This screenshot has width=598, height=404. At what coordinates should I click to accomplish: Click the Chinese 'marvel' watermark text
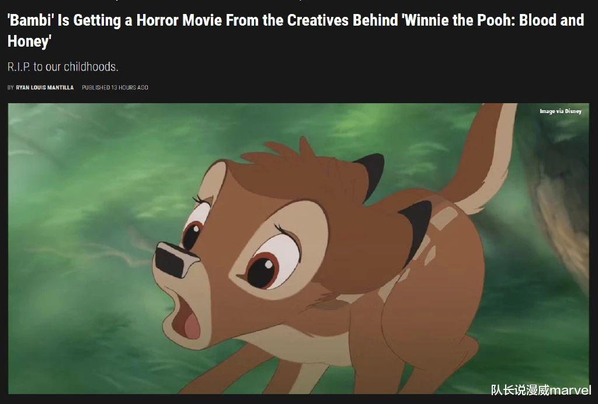541,390
